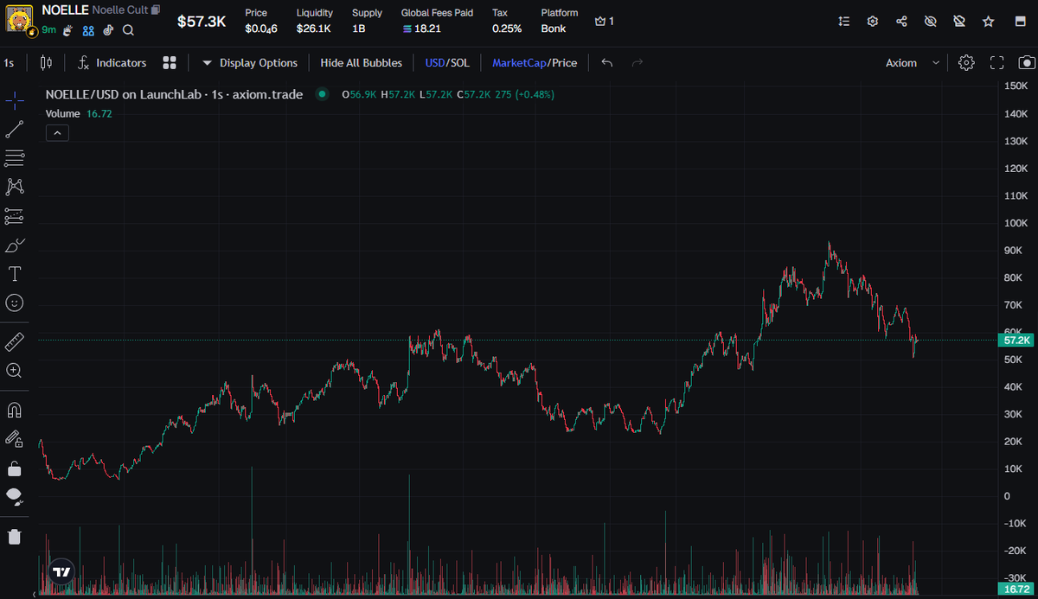Select the ruler measure tool
Screen dimensions: 1038x599
[x=15, y=341]
